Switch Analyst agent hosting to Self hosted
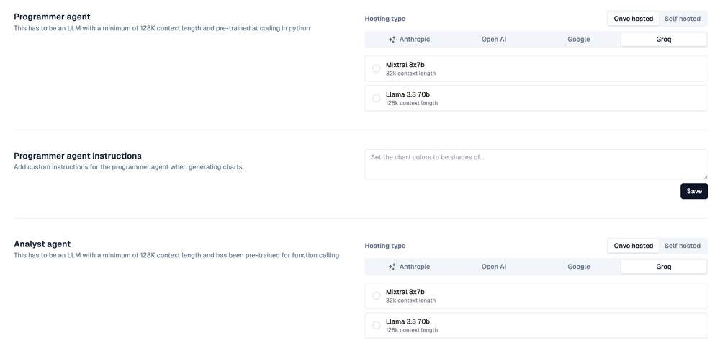This screenshot has width=720, height=351. tap(682, 246)
